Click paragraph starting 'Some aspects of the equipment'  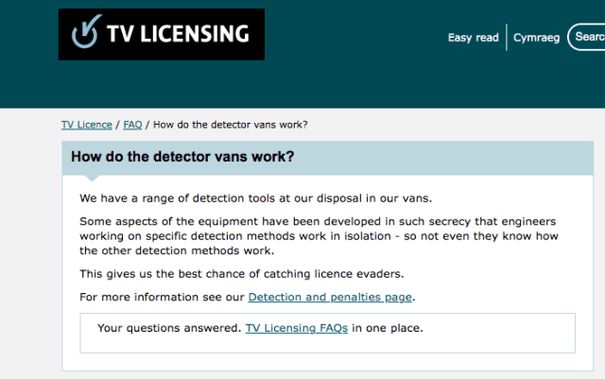point(319,236)
